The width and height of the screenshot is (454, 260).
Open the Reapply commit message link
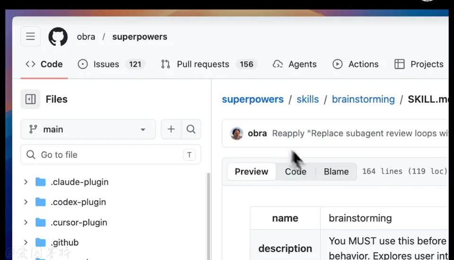(360, 133)
